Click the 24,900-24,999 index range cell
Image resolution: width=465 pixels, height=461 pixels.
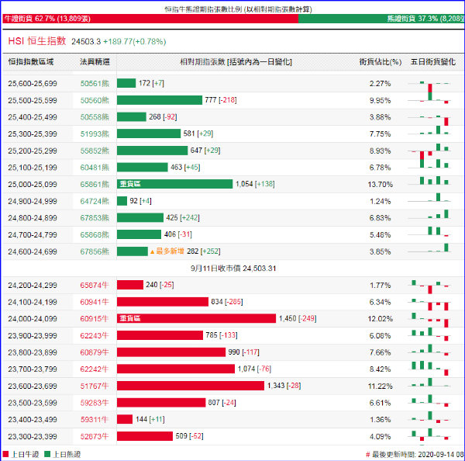33,201
